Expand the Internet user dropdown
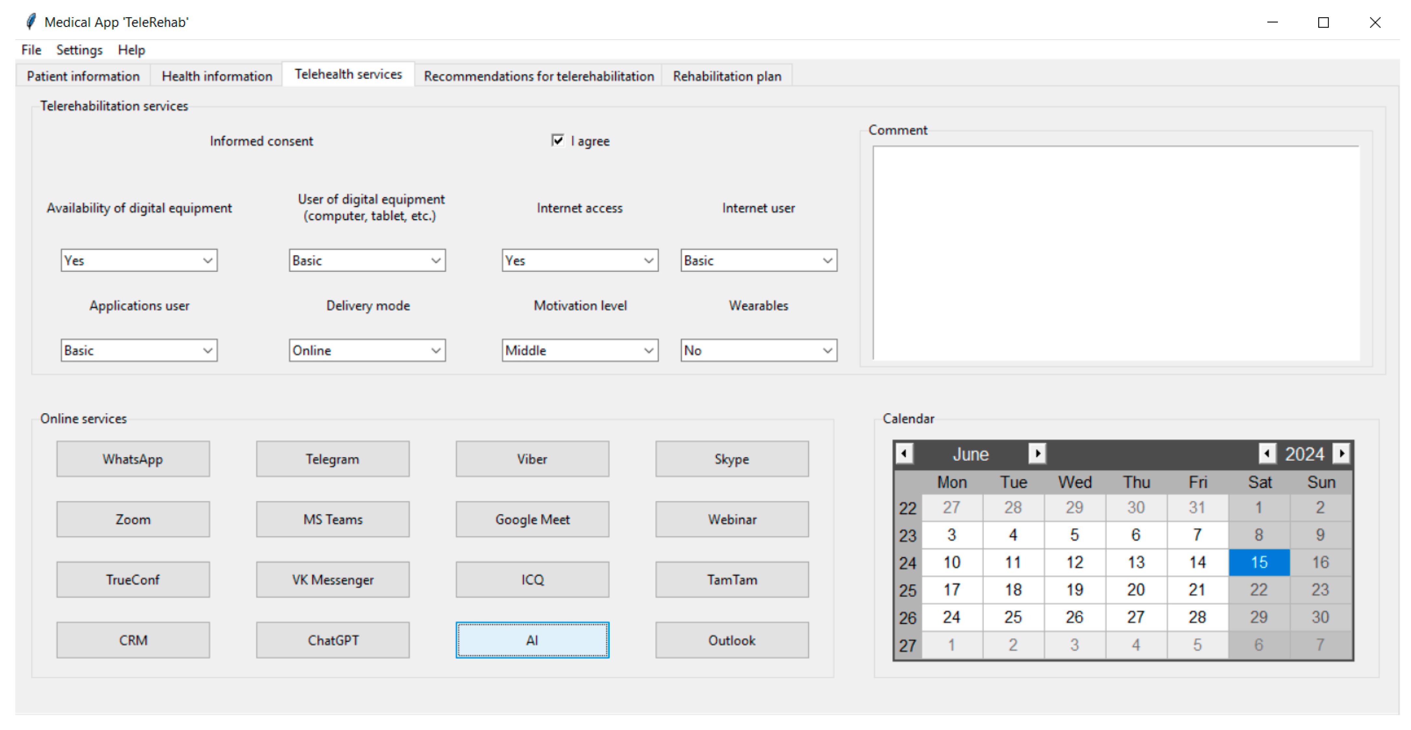 [x=827, y=261]
